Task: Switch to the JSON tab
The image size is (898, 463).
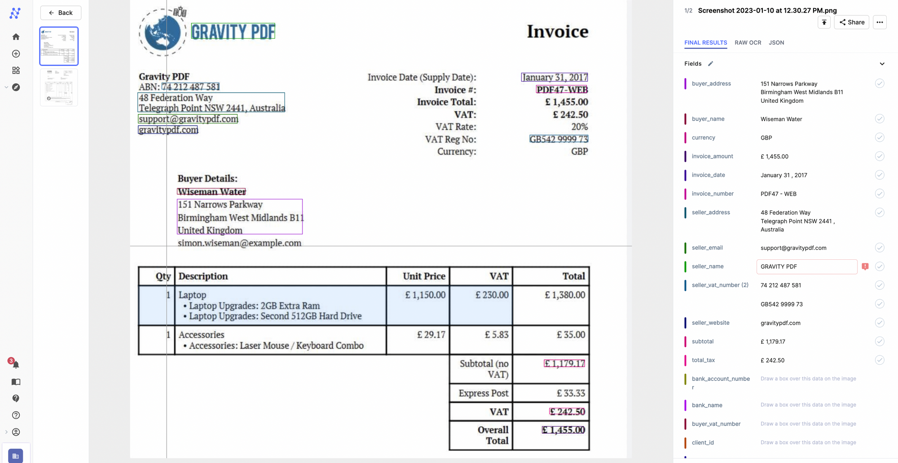Action: (776, 43)
